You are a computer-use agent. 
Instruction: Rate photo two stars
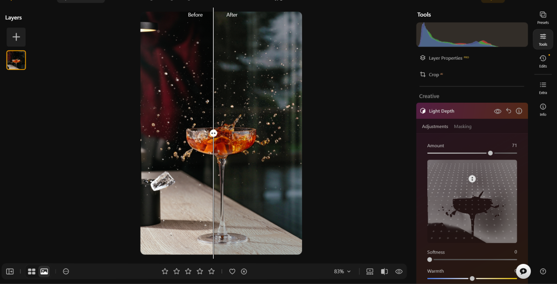(x=177, y=271)
